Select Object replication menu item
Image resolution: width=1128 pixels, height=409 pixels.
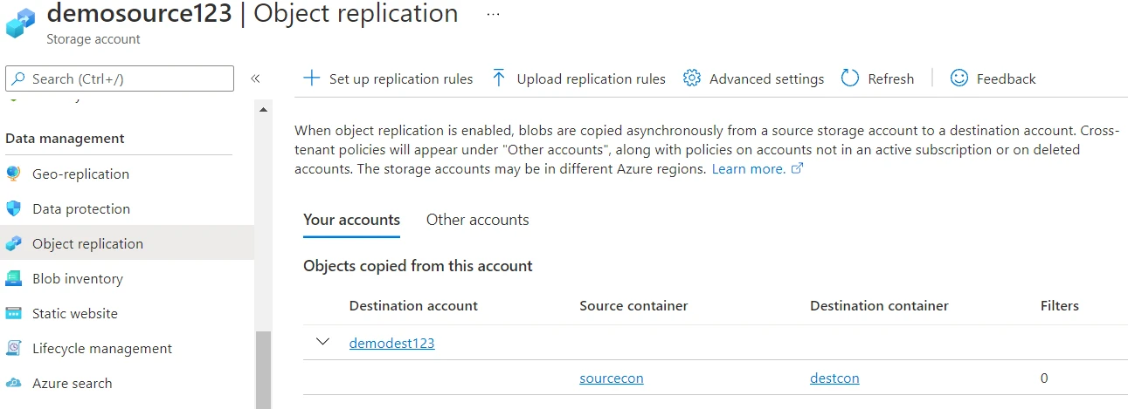[127, 243]
